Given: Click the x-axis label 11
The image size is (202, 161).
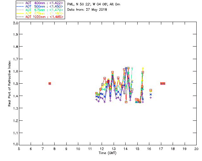Looking at the screenshot, I should pos(90,149).
